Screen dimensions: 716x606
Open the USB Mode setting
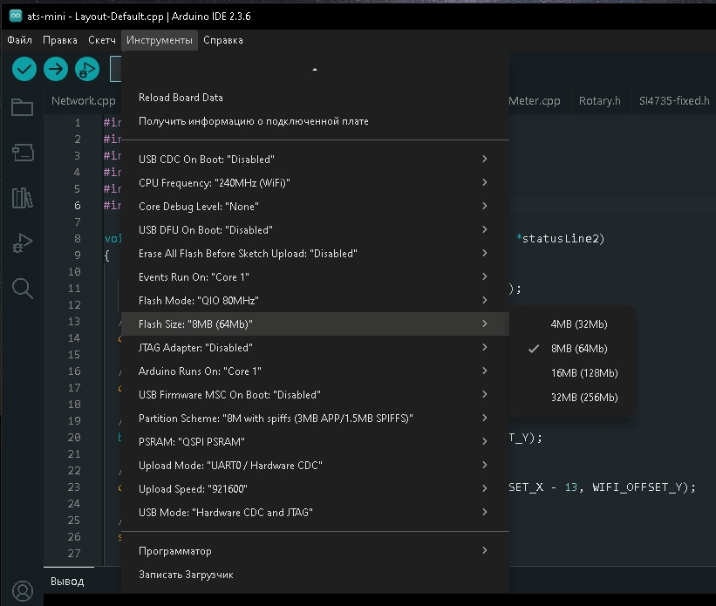coord(315,513)
